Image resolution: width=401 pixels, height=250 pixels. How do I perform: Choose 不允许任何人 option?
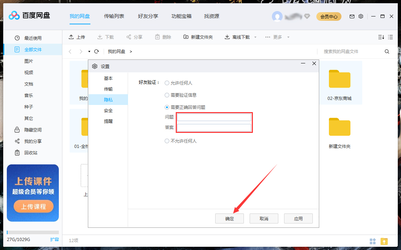166,141
